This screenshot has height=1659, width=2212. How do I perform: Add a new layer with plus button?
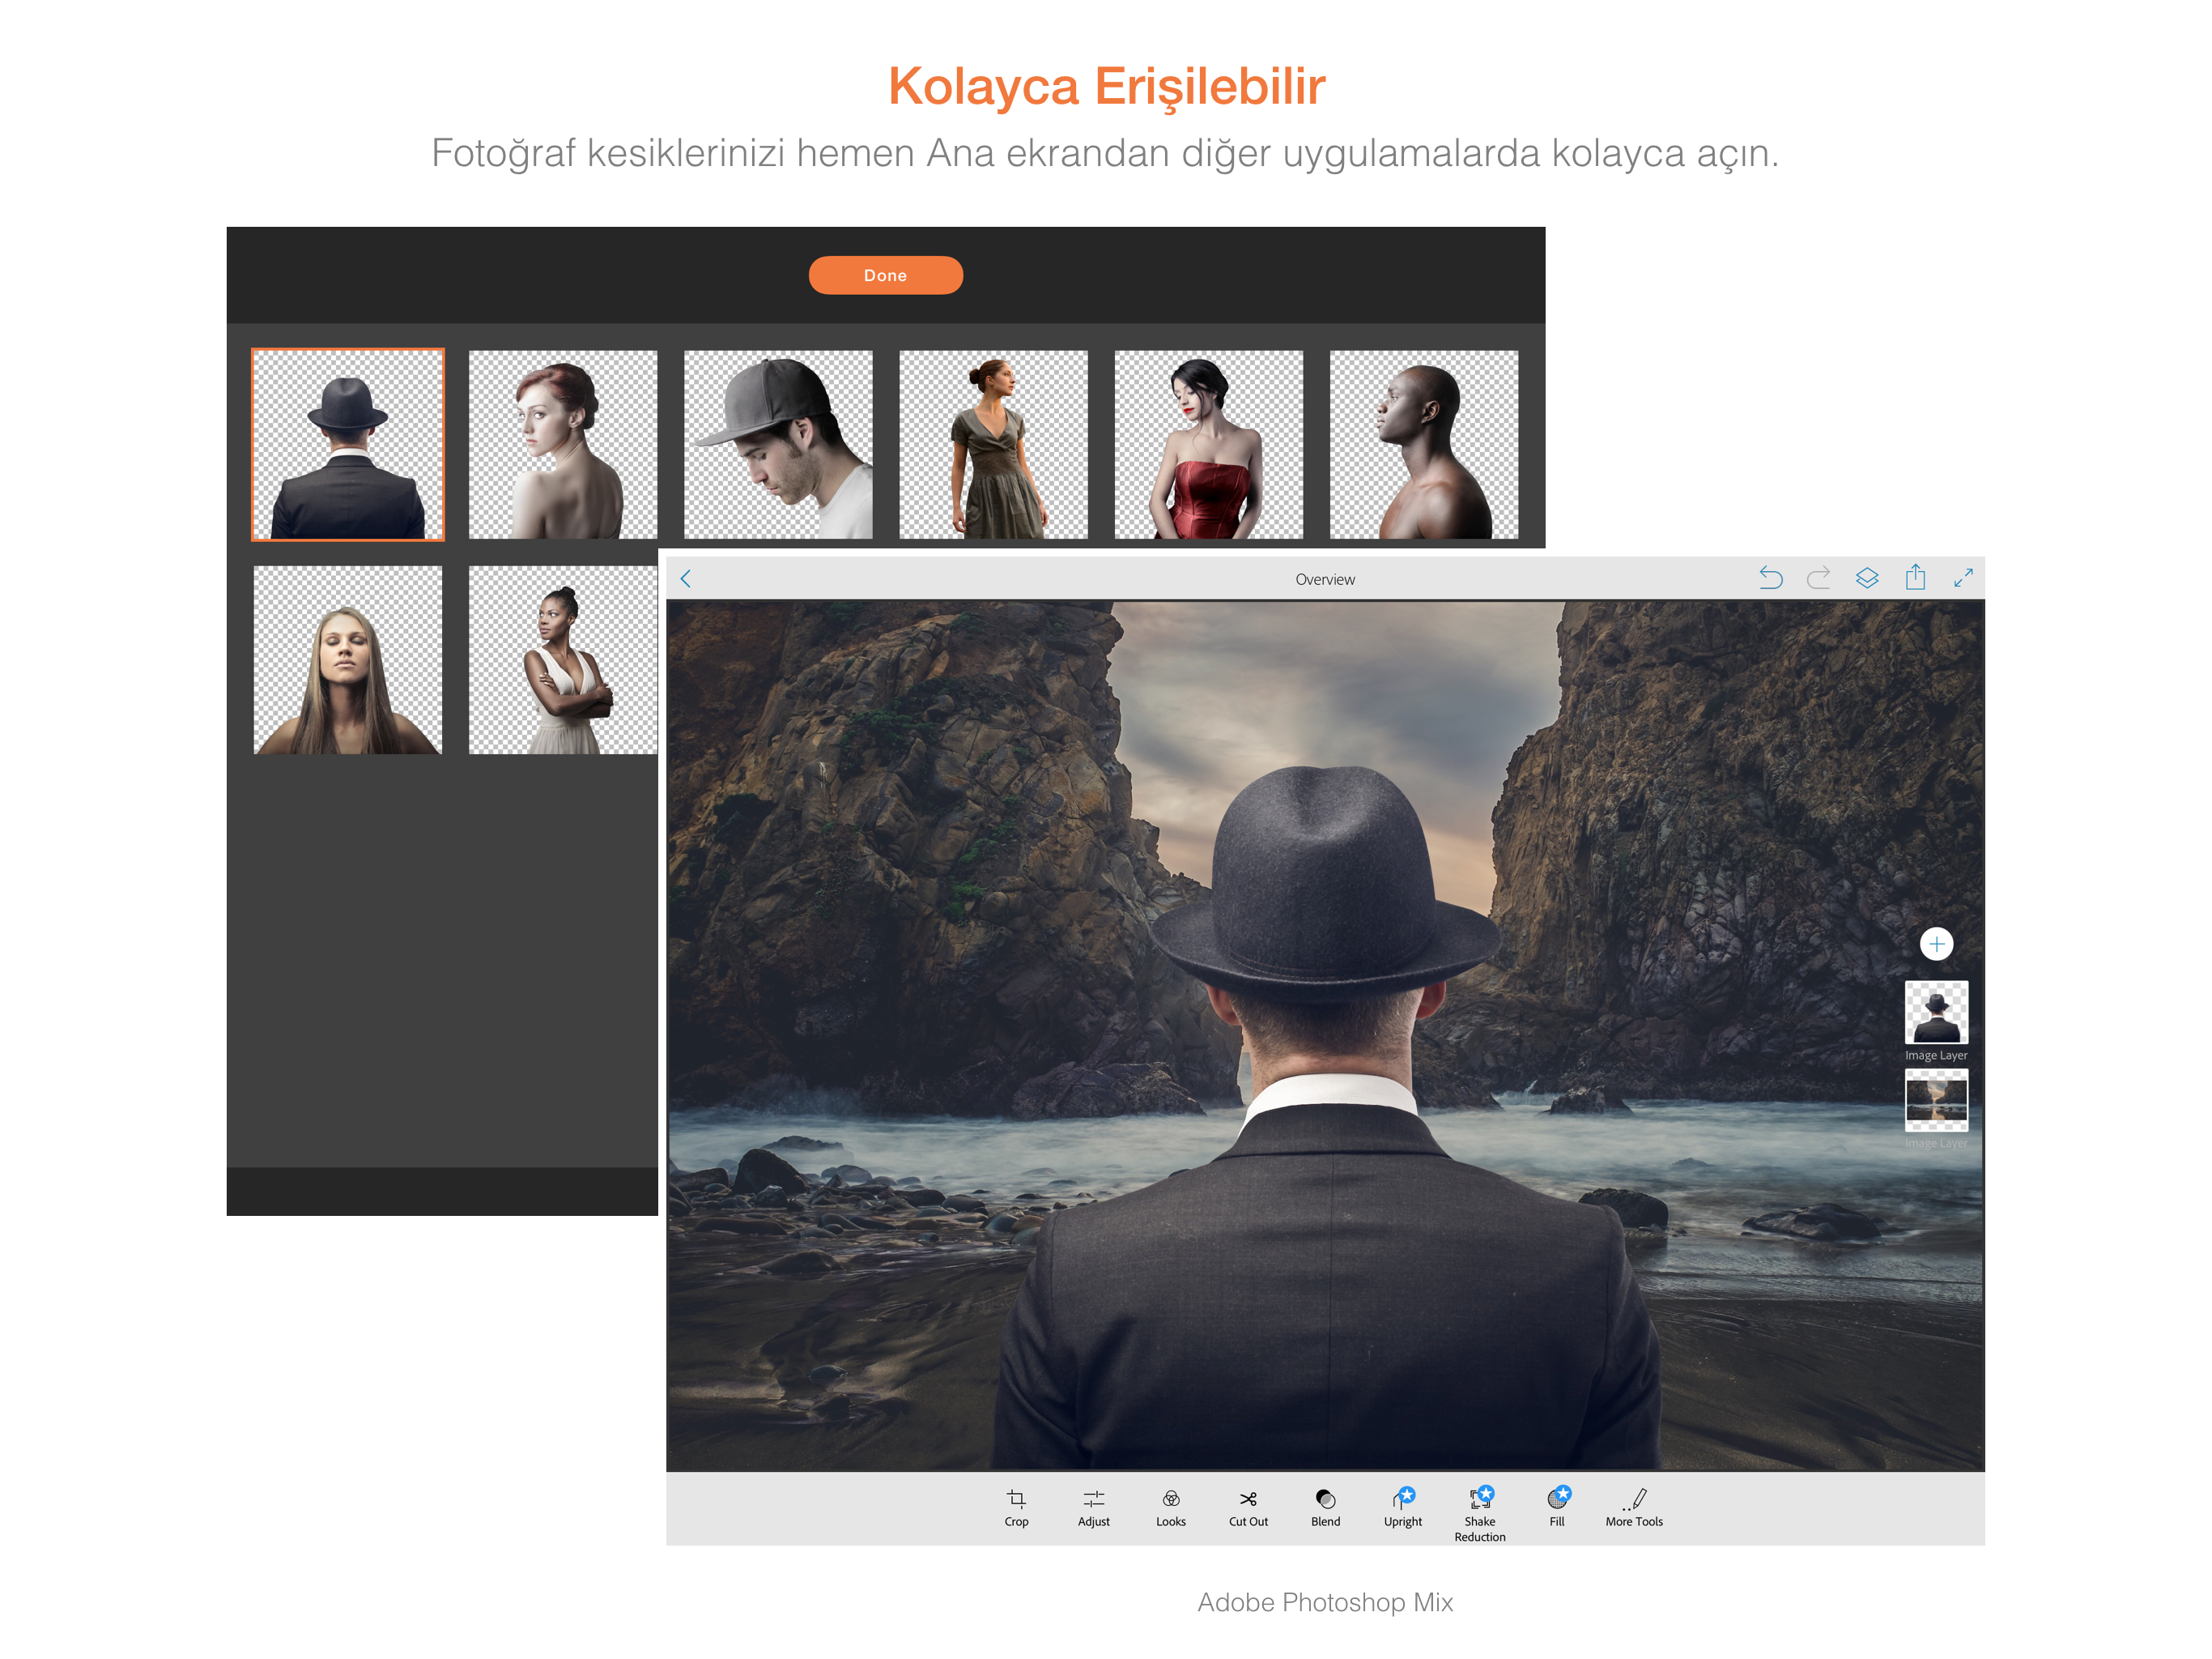click(x=1936, y=944)
